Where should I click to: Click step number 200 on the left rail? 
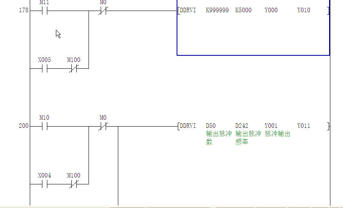coord(24,126)
